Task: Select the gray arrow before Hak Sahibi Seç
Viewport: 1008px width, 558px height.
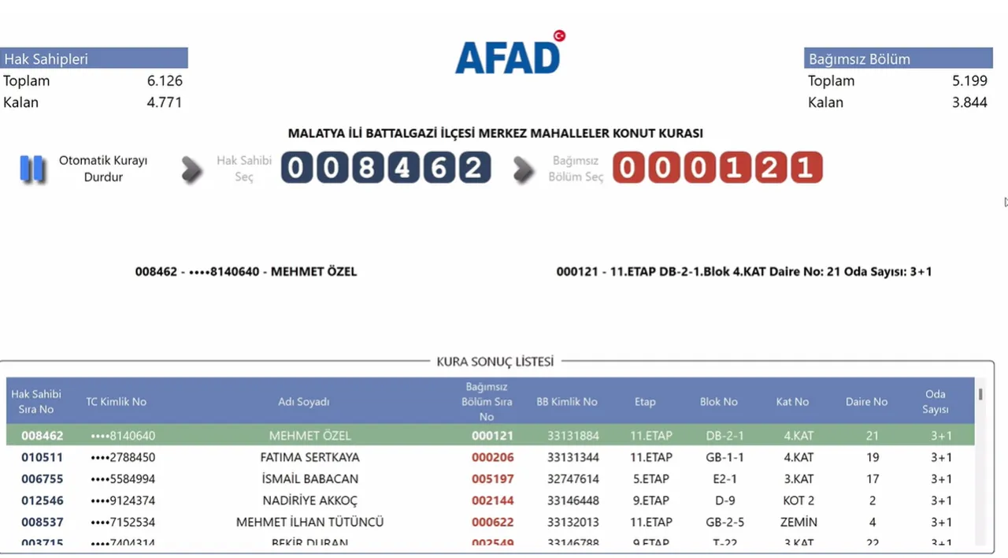Action: 192,168
